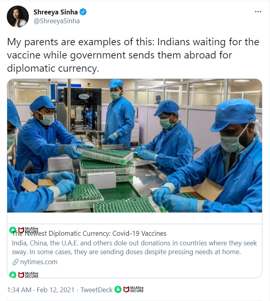This screenshot has height=301, width=270.
Task: Click the TweetDeck source label
Action: click(96, 290)
